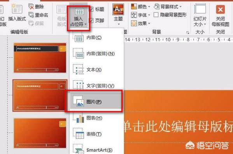Image resolution: width=233 pixels, height=154 pixels.
Task: Enable Hide Background Graphics (隐藏背景图形)
Action: (x=156, y=15)
